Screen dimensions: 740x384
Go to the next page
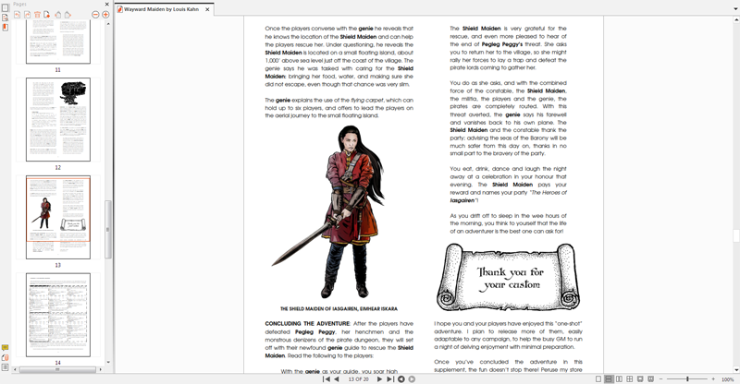pos(379,379)
